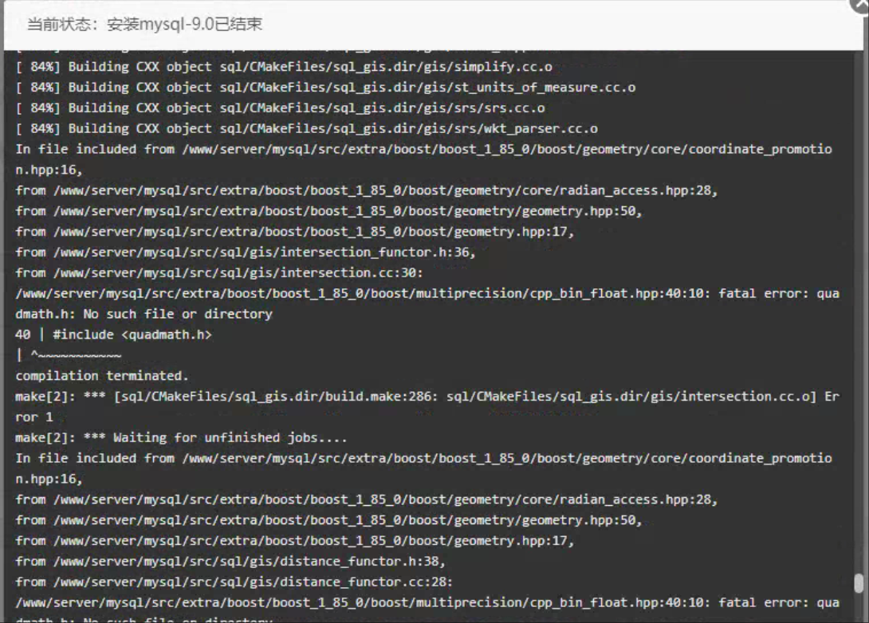Click the 'compilation terminated.' line
Screen dimensions: 869x623
point(102,376)
